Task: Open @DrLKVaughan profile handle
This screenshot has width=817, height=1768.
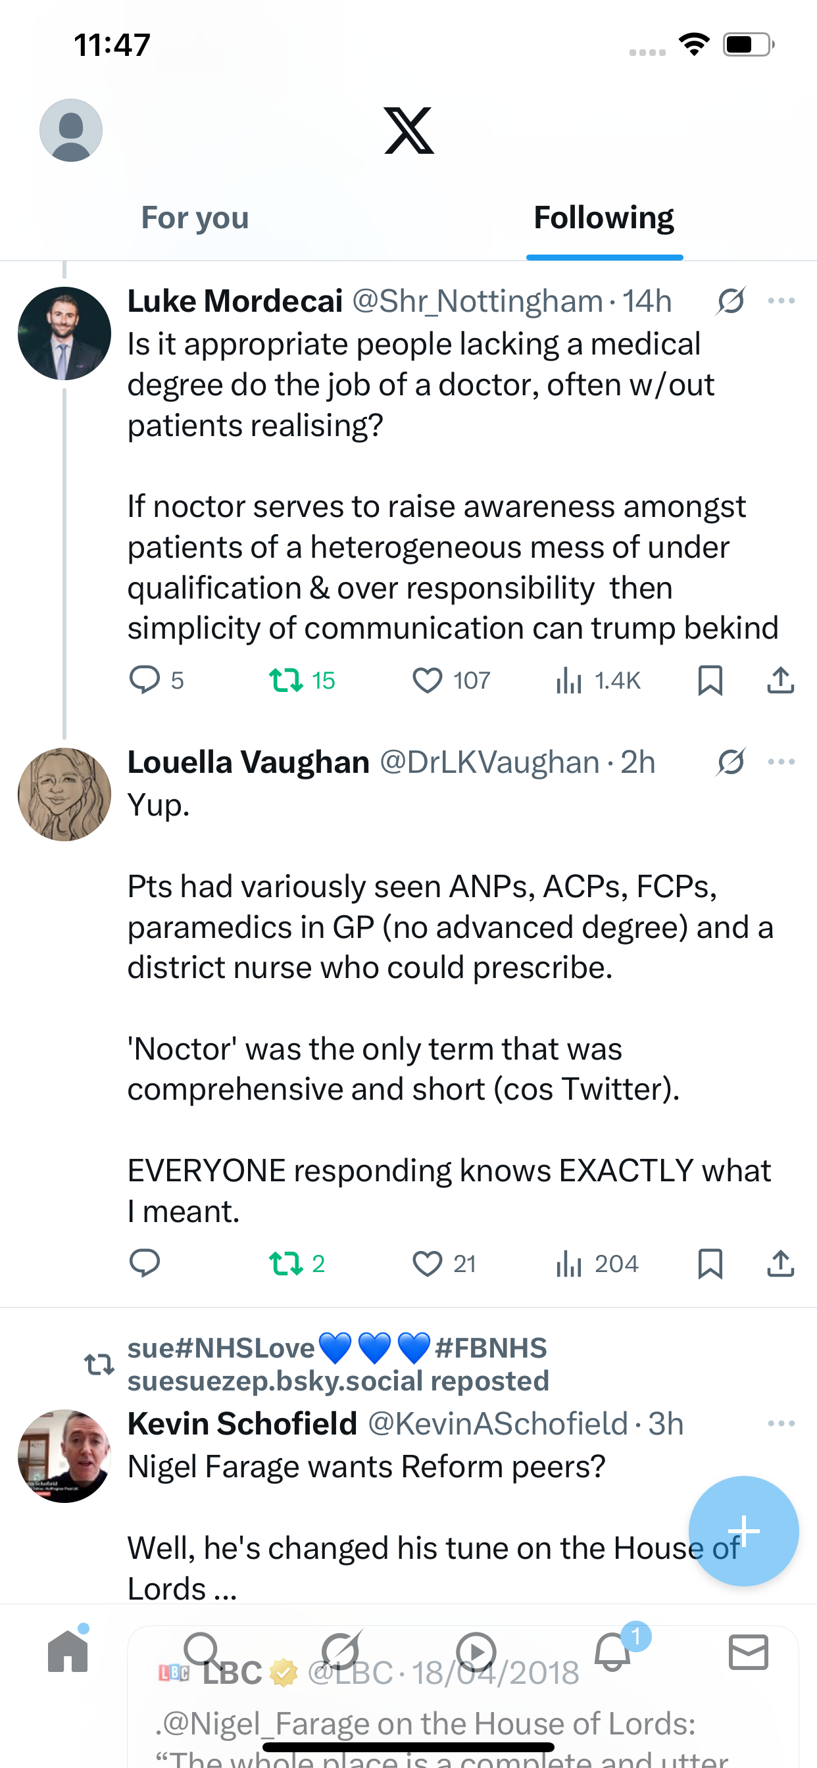Action: pyautogui.click(x=489, y=762)
